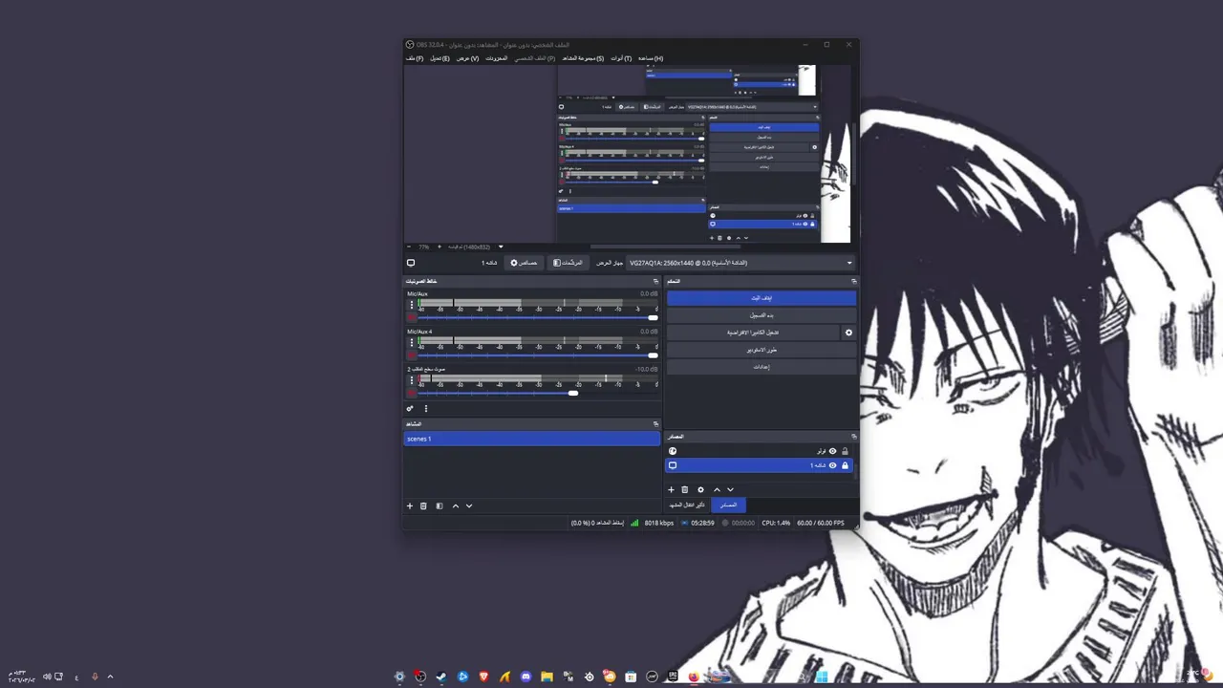Open Discord from the taskbar
Screen dimensions: 1223x688
(526, 677)
